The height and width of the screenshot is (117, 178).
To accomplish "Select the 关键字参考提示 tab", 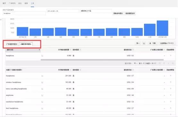I will [26, 44].
